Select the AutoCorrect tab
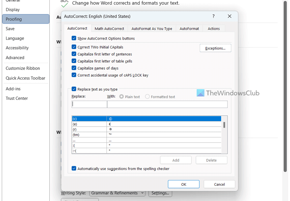Viewport: 290px width, 201px height. [x=77, y=28]
